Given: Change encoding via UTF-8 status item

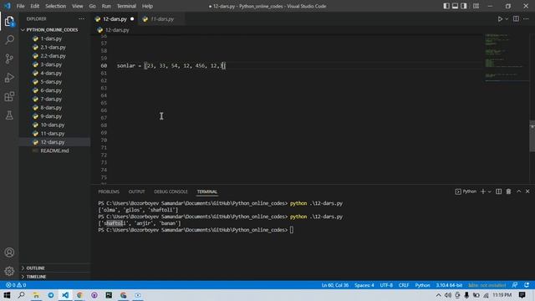Looking at the screenshot, I should click(x=386, y=285).
